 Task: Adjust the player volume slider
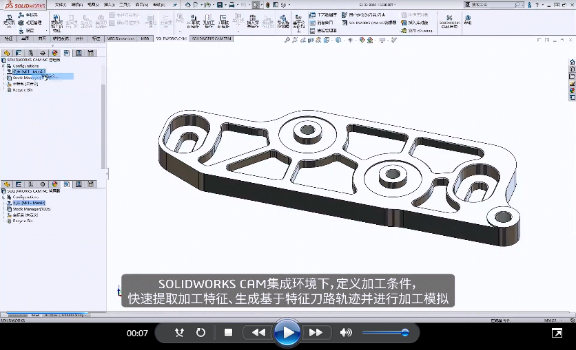[x=385, y=333]
